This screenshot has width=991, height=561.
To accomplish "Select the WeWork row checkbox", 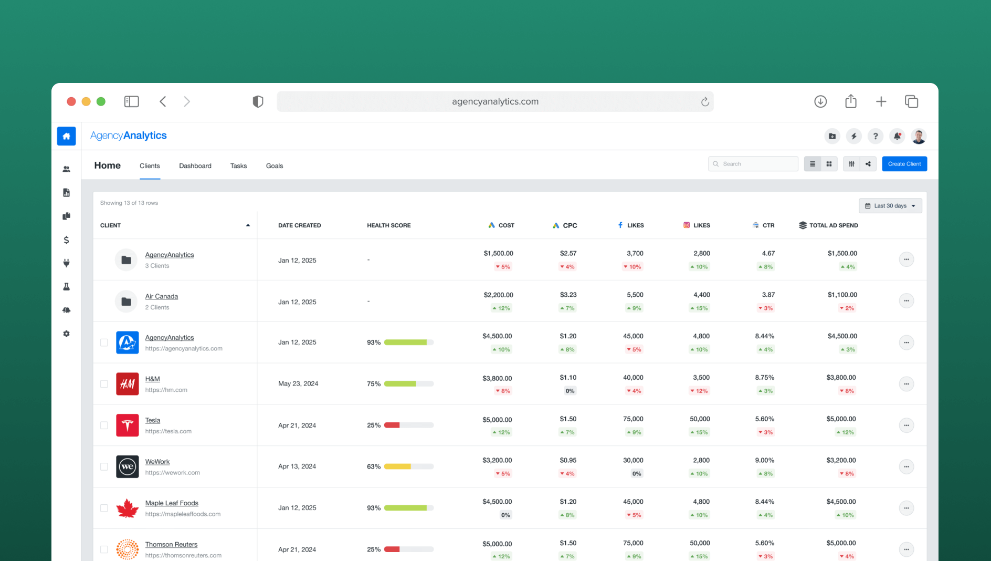I will (104, 466).
